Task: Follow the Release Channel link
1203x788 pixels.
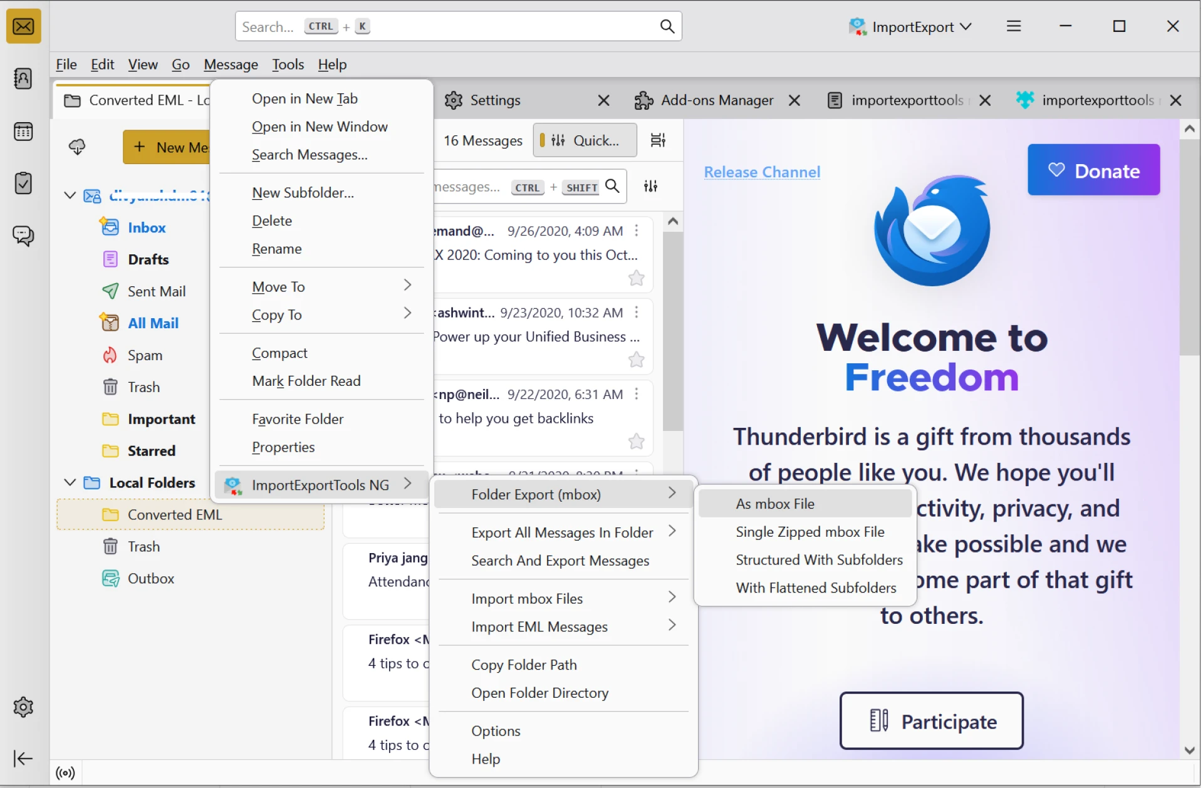Action: tap(762, 172)
